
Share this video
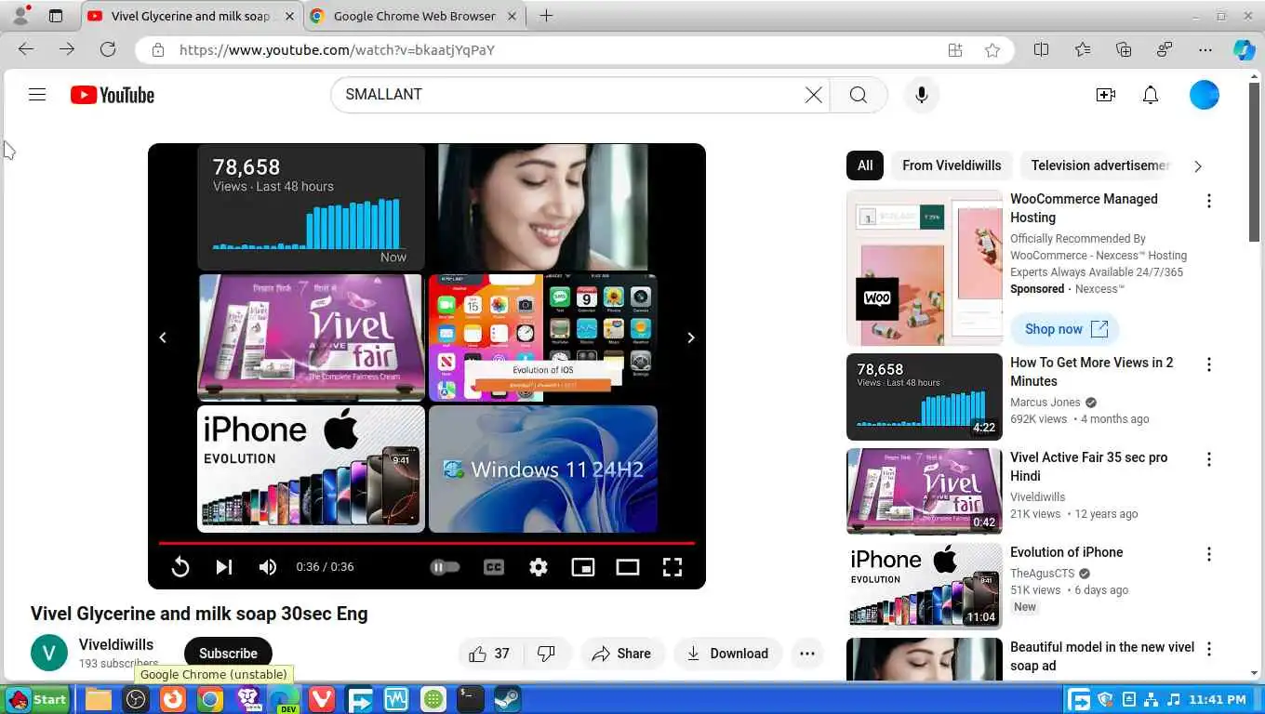[x=622, y=654]
